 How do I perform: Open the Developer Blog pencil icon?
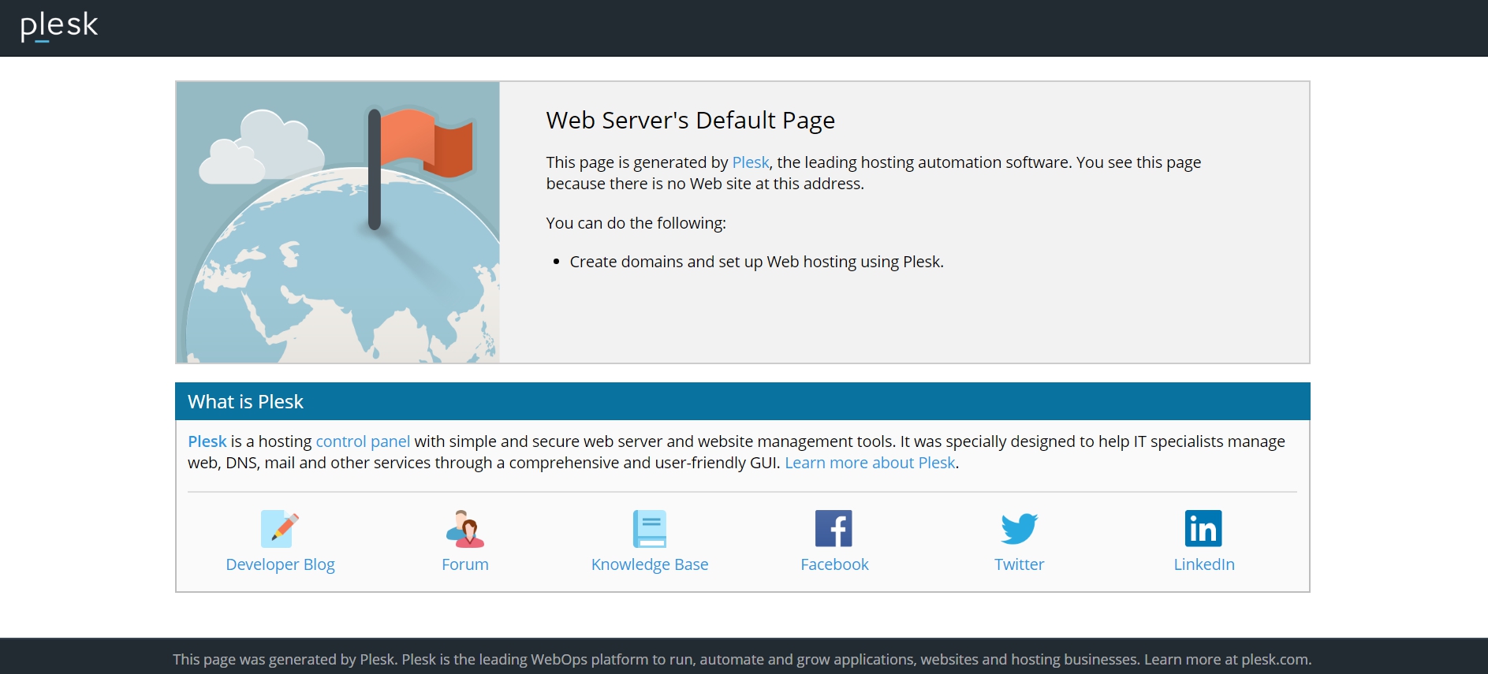click(x=280, y=528)
